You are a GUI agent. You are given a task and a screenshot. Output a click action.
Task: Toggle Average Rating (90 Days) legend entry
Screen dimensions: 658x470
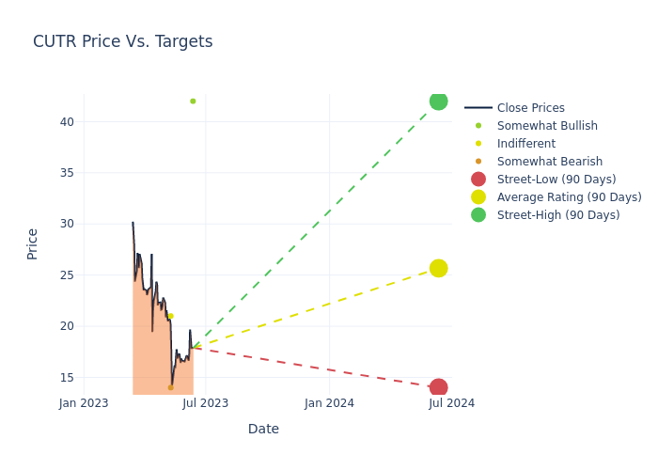(x=569, y=197)
